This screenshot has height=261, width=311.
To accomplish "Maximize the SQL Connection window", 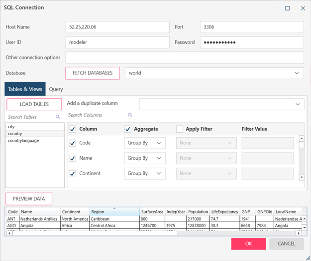I will pyautogui.click(x=287, y=8).
